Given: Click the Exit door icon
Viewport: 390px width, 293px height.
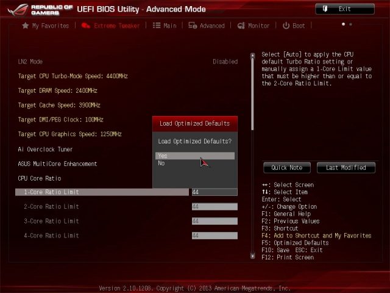Looking at the screenshot, I should click(325, 9).
